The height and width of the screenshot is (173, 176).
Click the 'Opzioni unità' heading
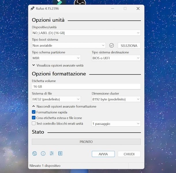pos(48,20)
